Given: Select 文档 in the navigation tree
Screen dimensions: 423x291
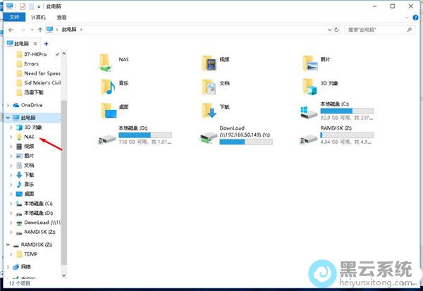Looking at the screenshot, I should [29, 166].
